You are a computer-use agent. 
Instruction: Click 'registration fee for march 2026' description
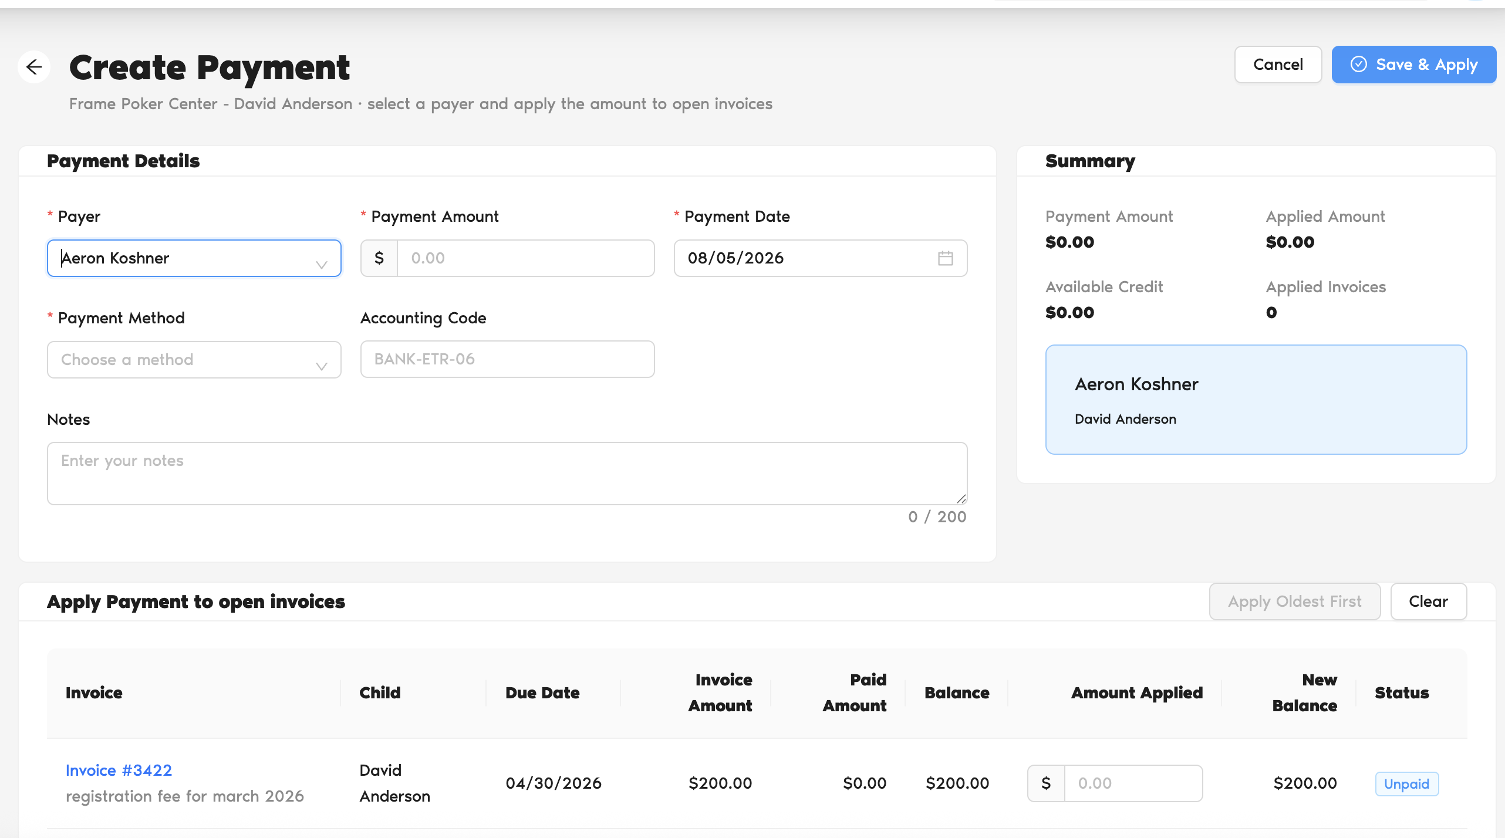[x=185, y=796]
